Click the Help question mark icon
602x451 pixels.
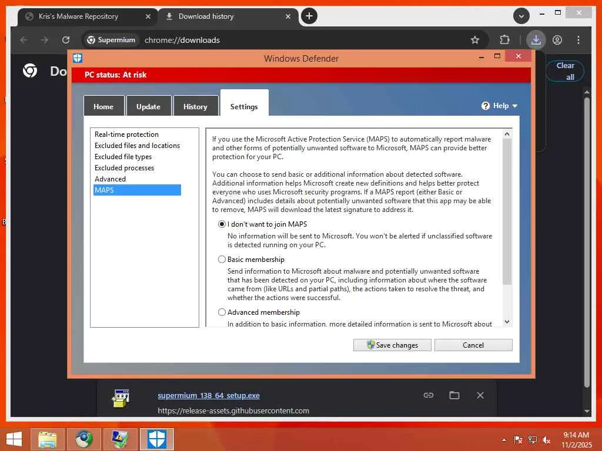[x=485, y=106]
